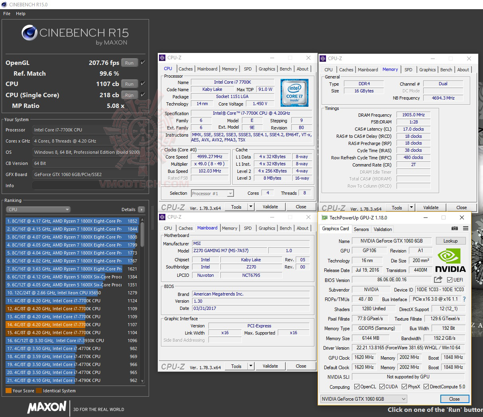Viewport: 483px width, 417px height.
Task: Open the Tools dropdown arrow in the CPU-Z CPU window
Action: 251,207
